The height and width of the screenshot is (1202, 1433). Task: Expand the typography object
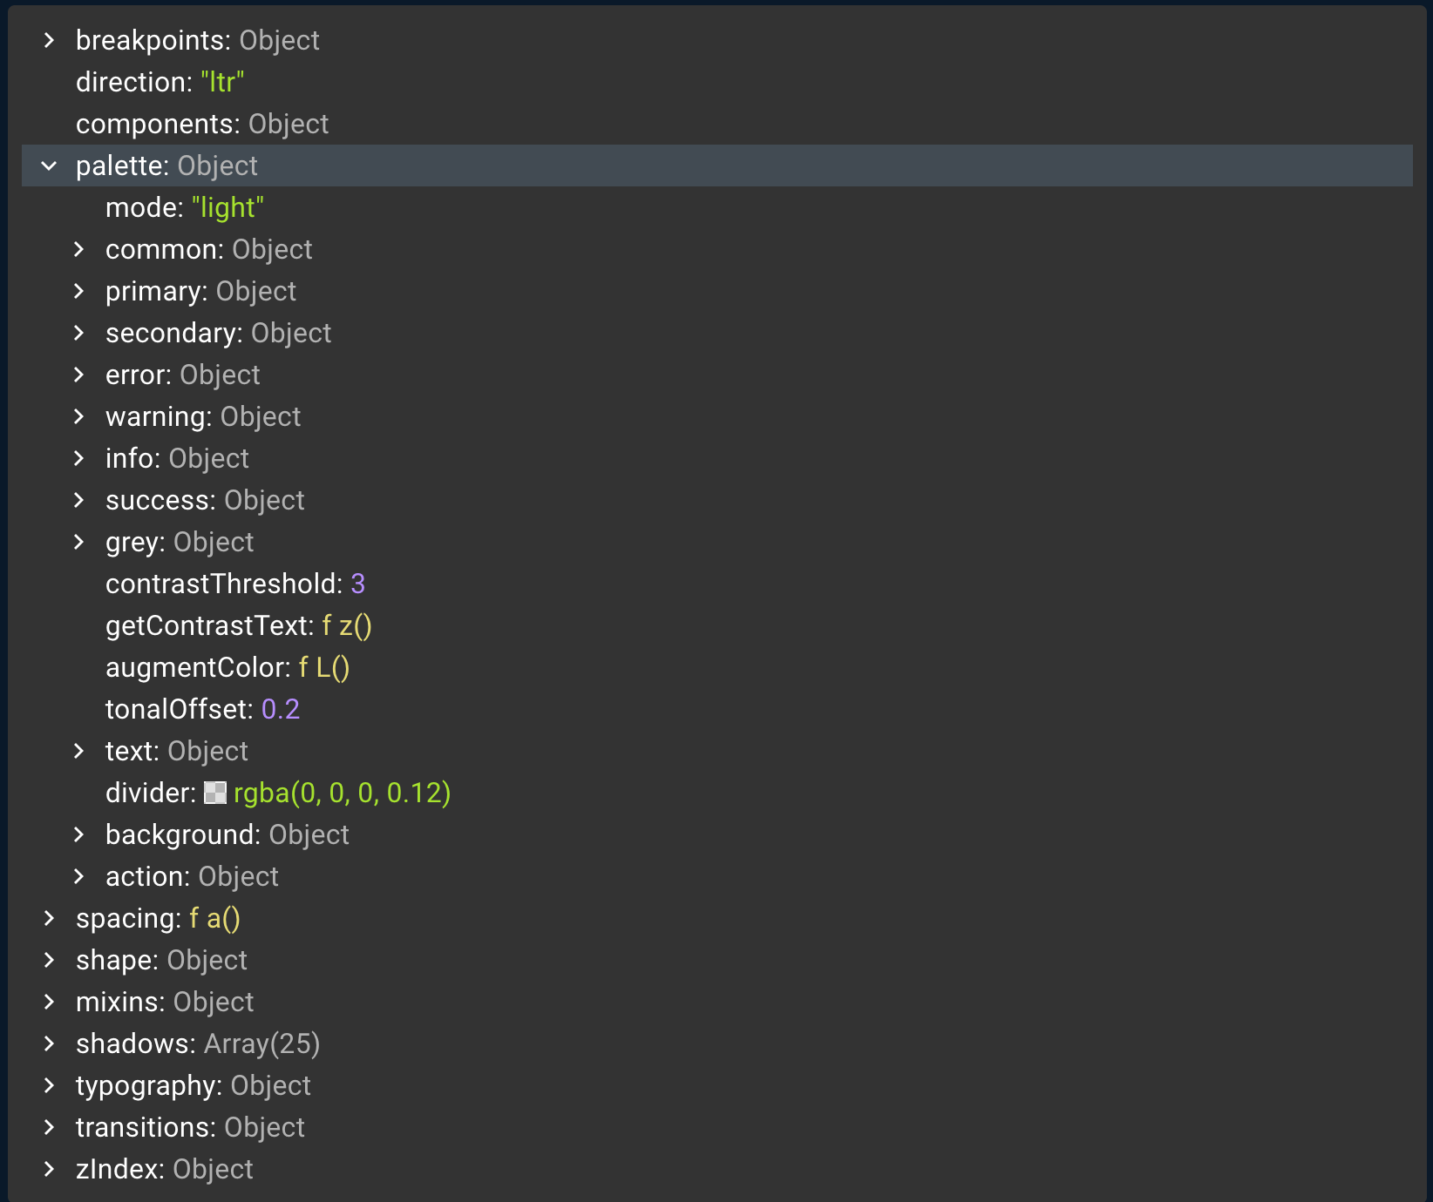pyautogui.click(x=48, y=1085)
